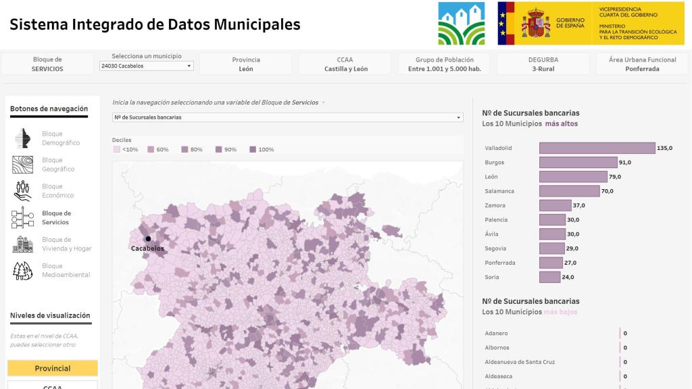The width and height of the screenshot is (692, 389).
Task: Click the Bloque Económico people icon
Action: point(23,191)
